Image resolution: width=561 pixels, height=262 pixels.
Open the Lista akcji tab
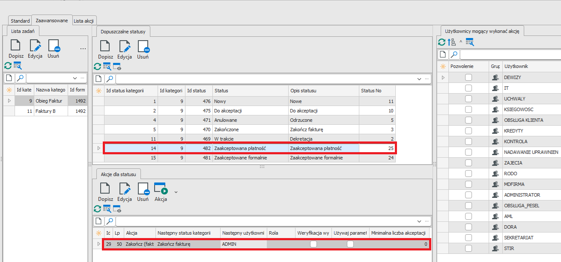point(84,21)
